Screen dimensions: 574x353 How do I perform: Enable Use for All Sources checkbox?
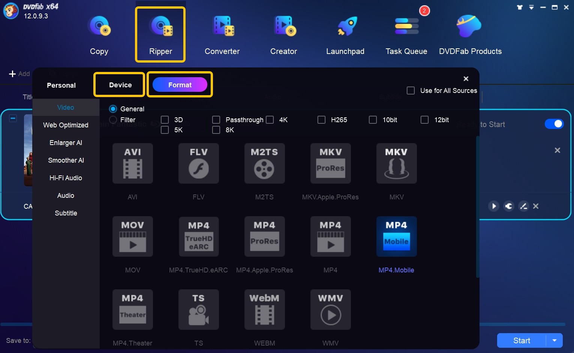tap(411, 91)
